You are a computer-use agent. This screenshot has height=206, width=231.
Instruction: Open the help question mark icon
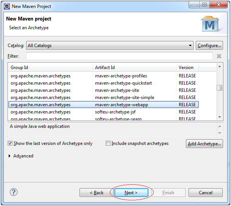coord(14,192)
